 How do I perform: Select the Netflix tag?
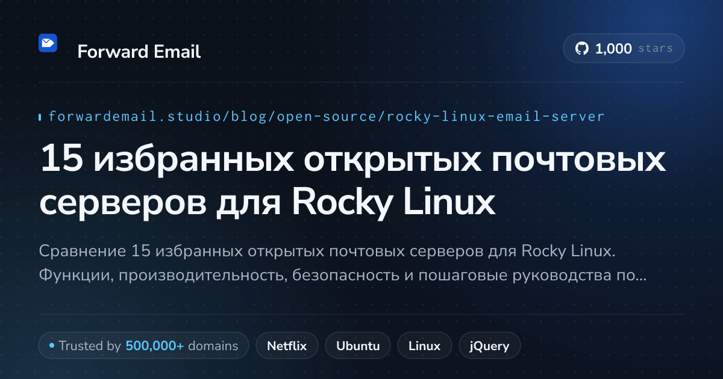tap(287, 346)
